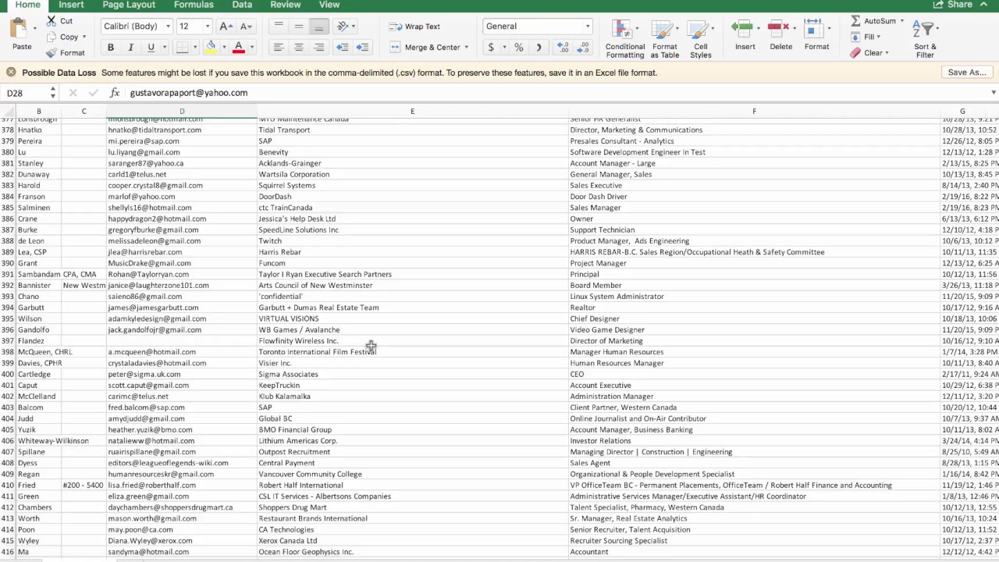The width and height of the screenshot is (999, 562).
Task: Open Sort & Filter
Action: pyautogui.click(x=925, y=39)
